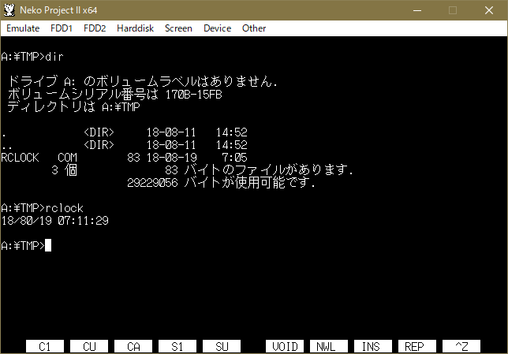Click the ^Z function key label
This screenshot has width=508, height=354.
(x=461, y=346)
